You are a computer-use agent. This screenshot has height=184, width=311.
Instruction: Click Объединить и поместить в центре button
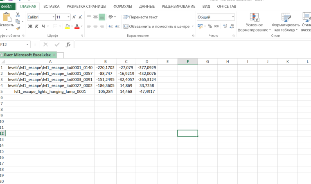pyautogui.click(x=156, y=26)
